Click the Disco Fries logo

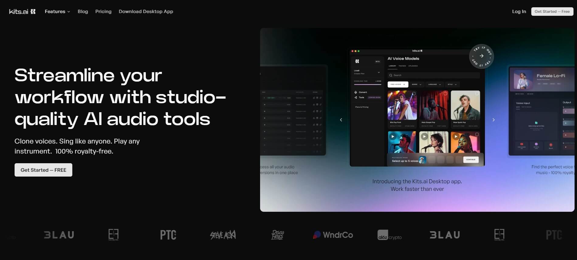277,235
